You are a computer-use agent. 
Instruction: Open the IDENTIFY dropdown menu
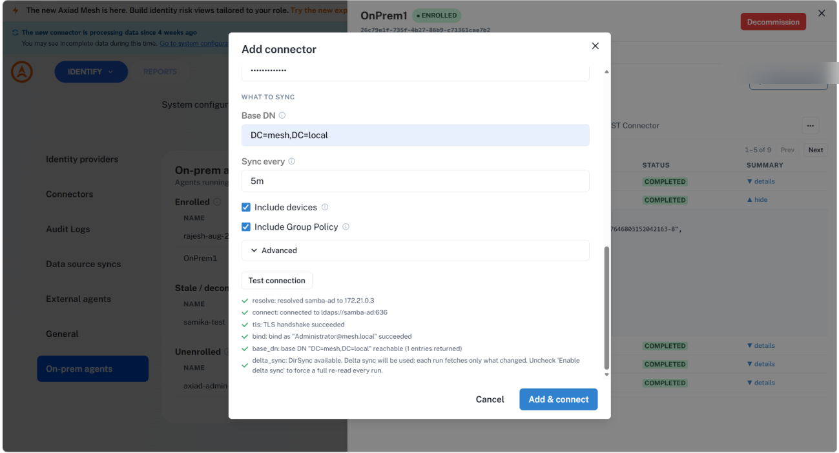[x=91, y=72]
